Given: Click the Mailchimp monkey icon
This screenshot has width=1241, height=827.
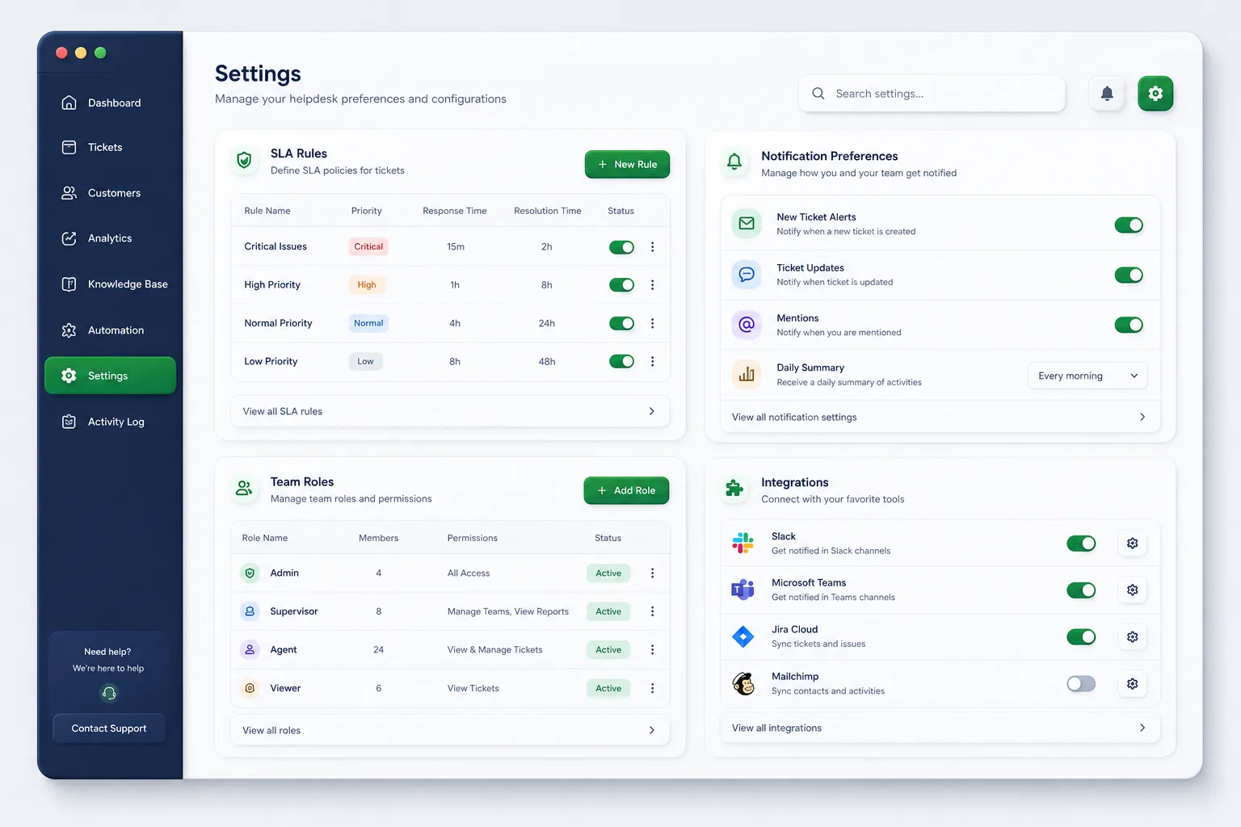Looking at the screenshot, I should pyautogui.click(x=742, y=683).
